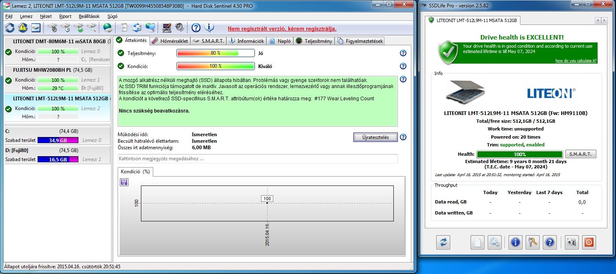
Task: Click the 100% Health bar in SSDLife
Action: point(520,155)
